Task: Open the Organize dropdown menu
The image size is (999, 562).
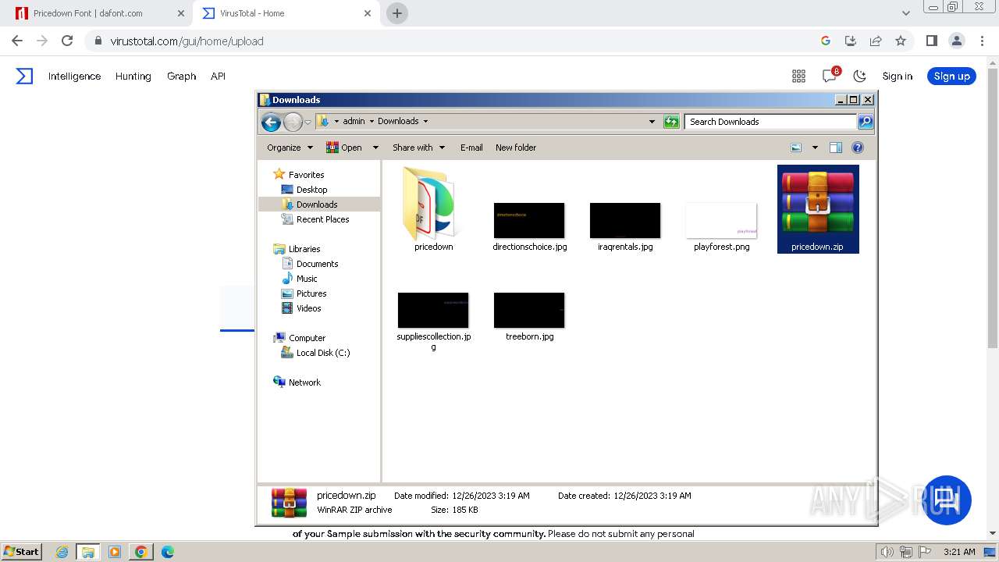Action: (290, 148)
